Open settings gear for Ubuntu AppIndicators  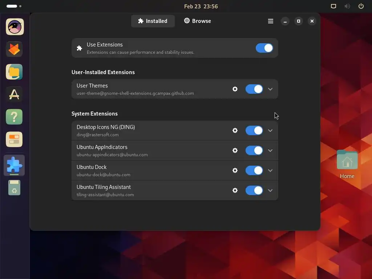coord(235,150)
